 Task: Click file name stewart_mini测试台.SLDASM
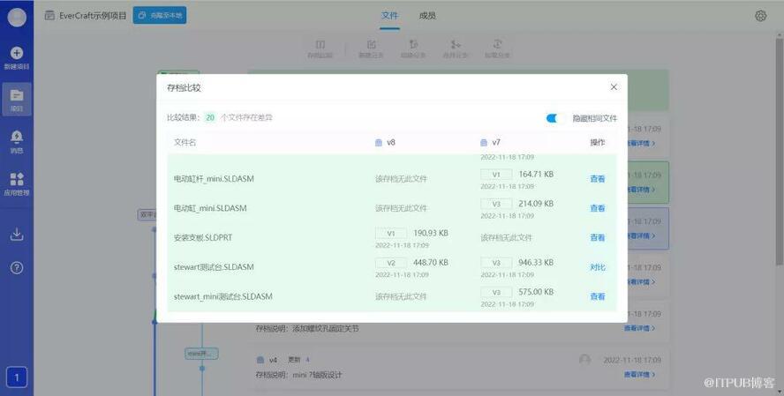coord(223,296)
